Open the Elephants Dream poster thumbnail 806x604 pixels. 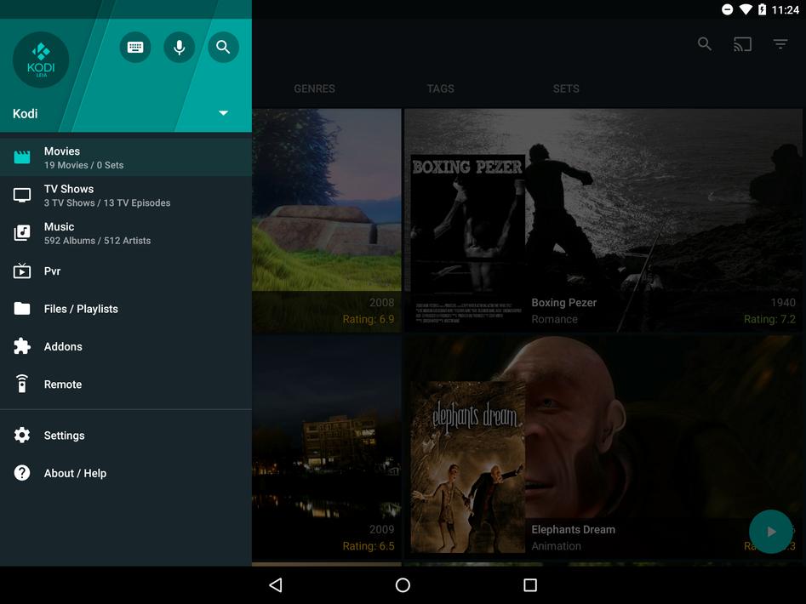467,467
